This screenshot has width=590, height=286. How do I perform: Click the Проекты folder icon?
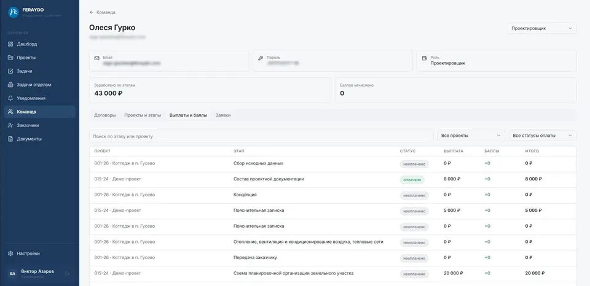point(10,58)
